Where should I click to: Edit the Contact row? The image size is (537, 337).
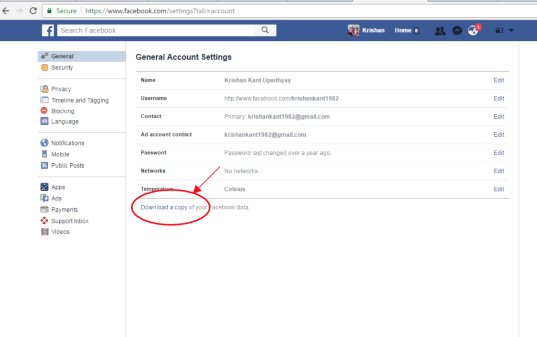tap(499, 117)
